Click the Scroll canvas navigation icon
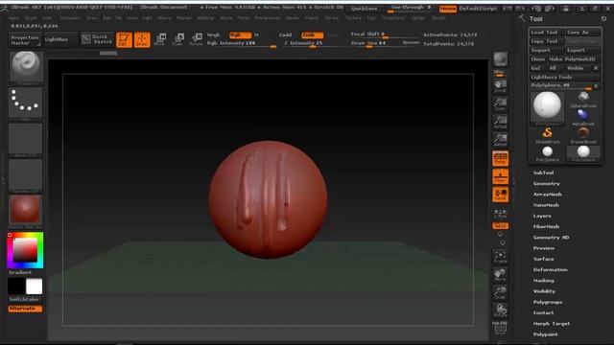This screenshot has width=614, height=345. coord(500,86)
